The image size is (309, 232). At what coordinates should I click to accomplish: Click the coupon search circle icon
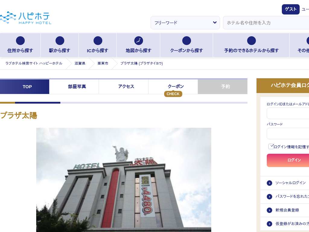pyautogui.click(x=186, y=40)
